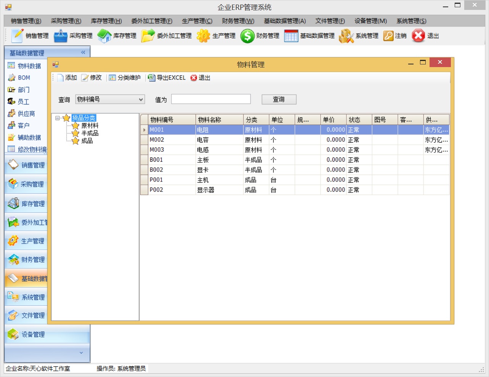Screen dimensions: 489x377
Task: Select row M002 电容
Action: click(295, 140)
